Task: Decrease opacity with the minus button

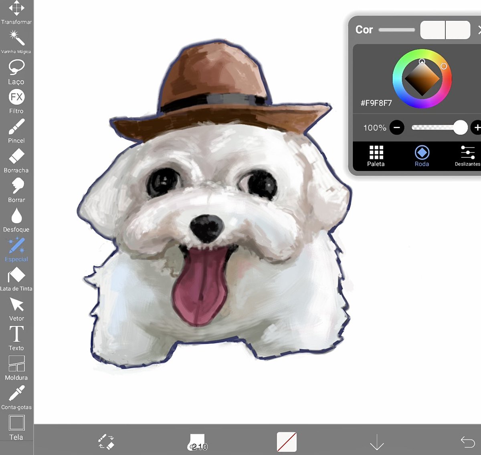Action: [397, 128]
